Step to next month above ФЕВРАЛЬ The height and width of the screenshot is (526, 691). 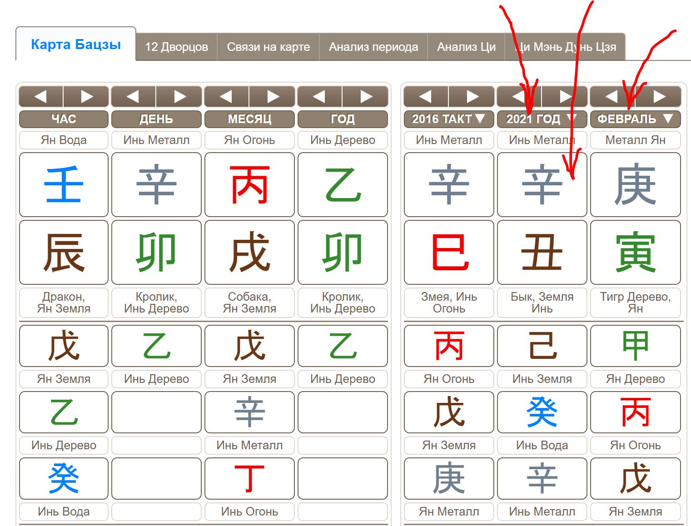click(659, 96)
